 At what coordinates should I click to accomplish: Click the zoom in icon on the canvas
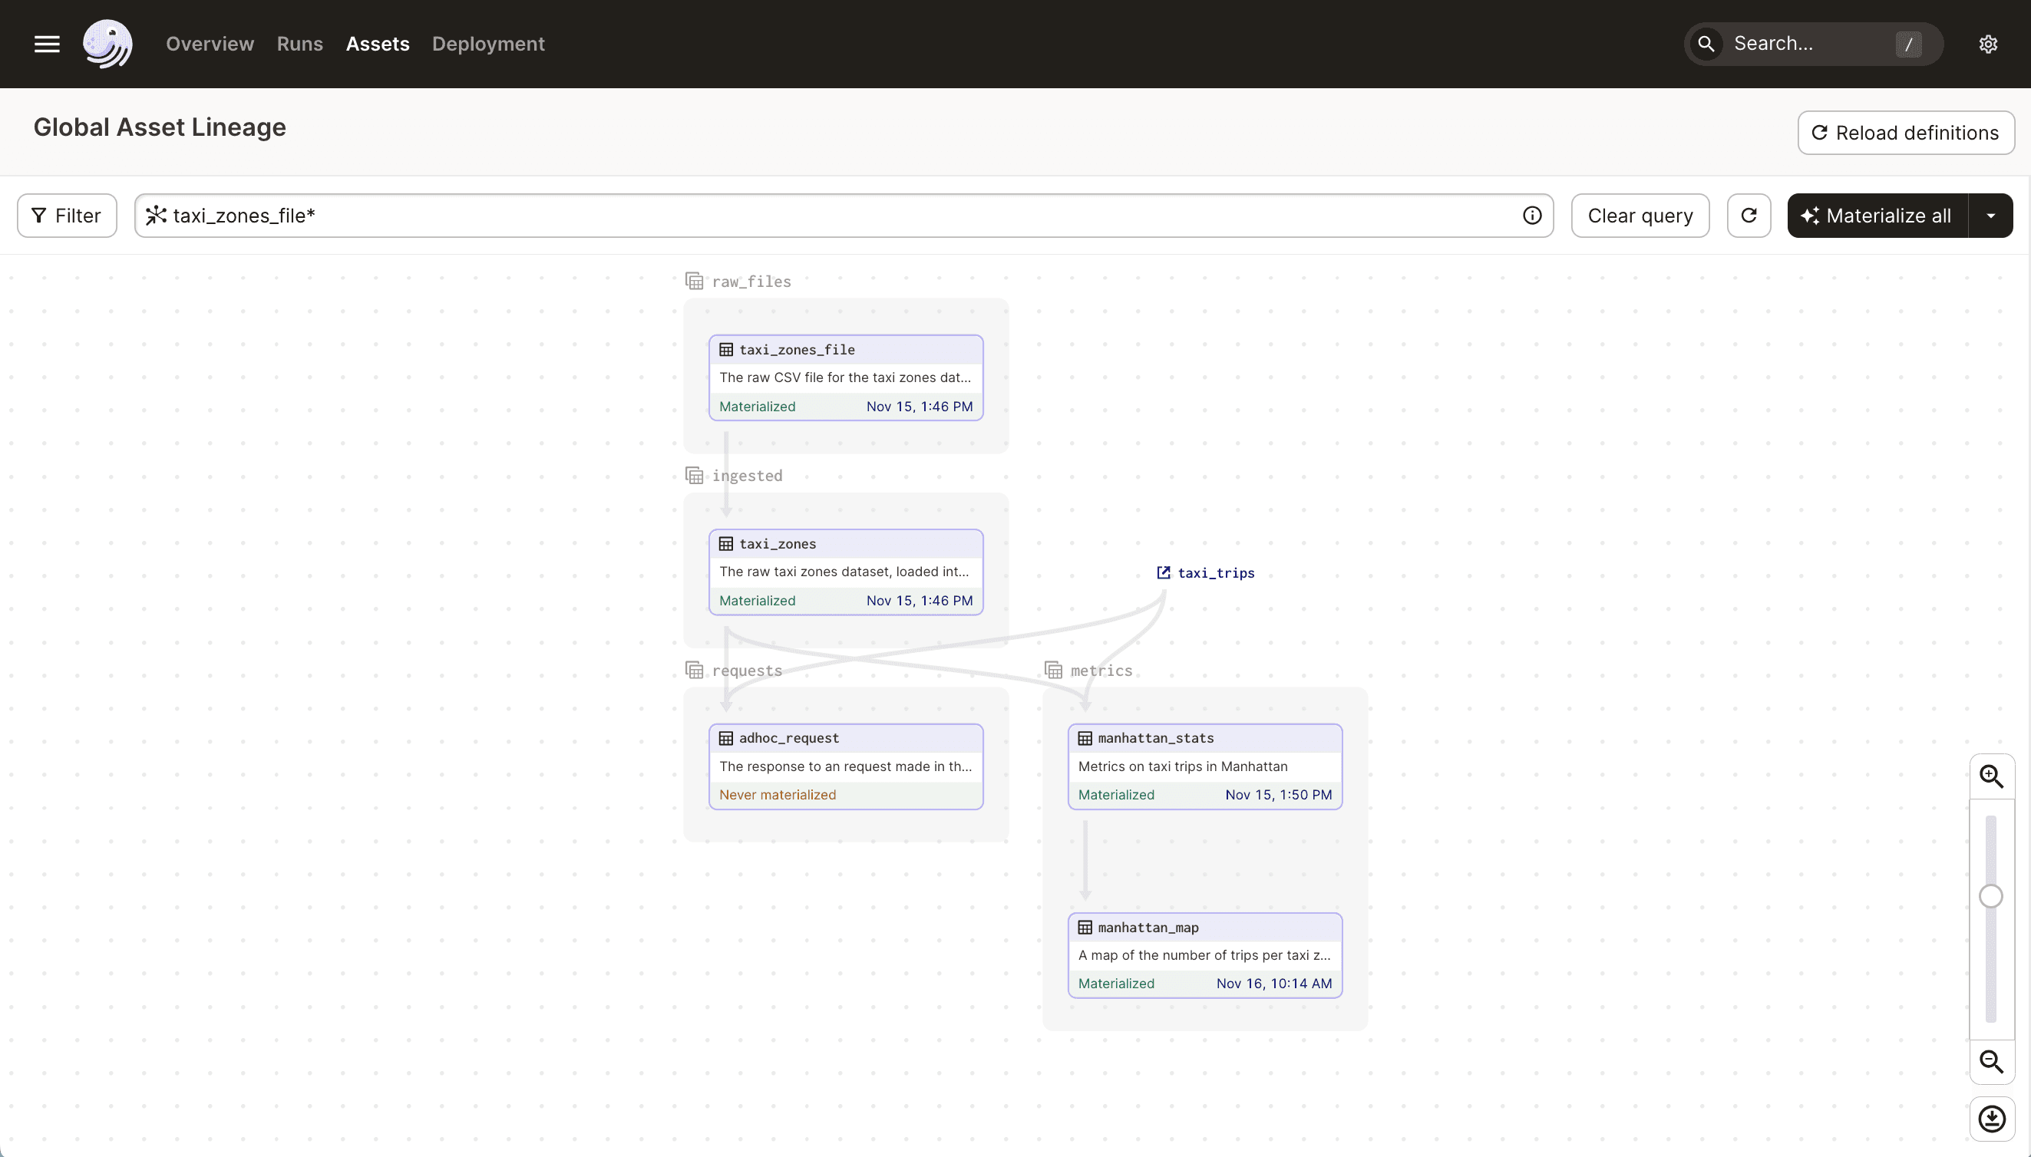click(1992, 776)
